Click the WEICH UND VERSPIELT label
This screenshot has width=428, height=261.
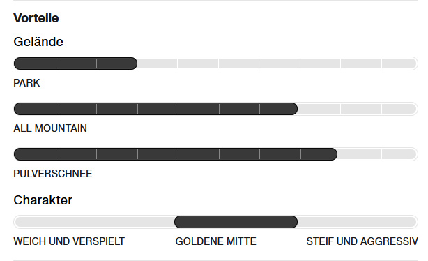pyautogui.click(x=69, y=241)
